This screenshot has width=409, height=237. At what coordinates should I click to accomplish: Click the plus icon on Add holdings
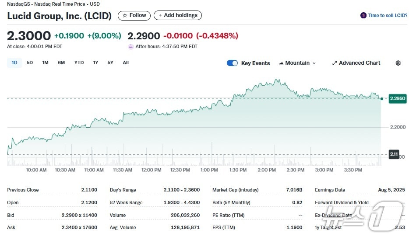(160, 15)
